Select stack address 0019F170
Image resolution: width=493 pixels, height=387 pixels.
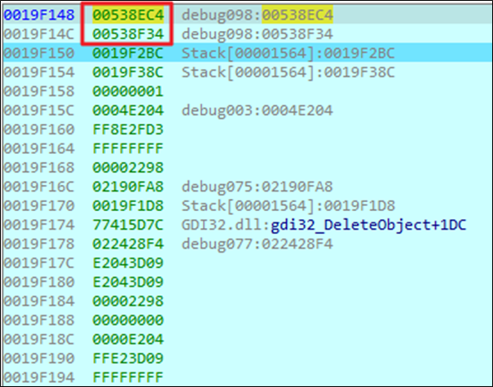click(39, 205)
